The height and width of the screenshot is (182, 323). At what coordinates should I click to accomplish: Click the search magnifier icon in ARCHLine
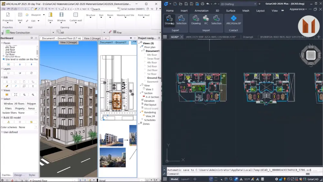coord(119,8)
